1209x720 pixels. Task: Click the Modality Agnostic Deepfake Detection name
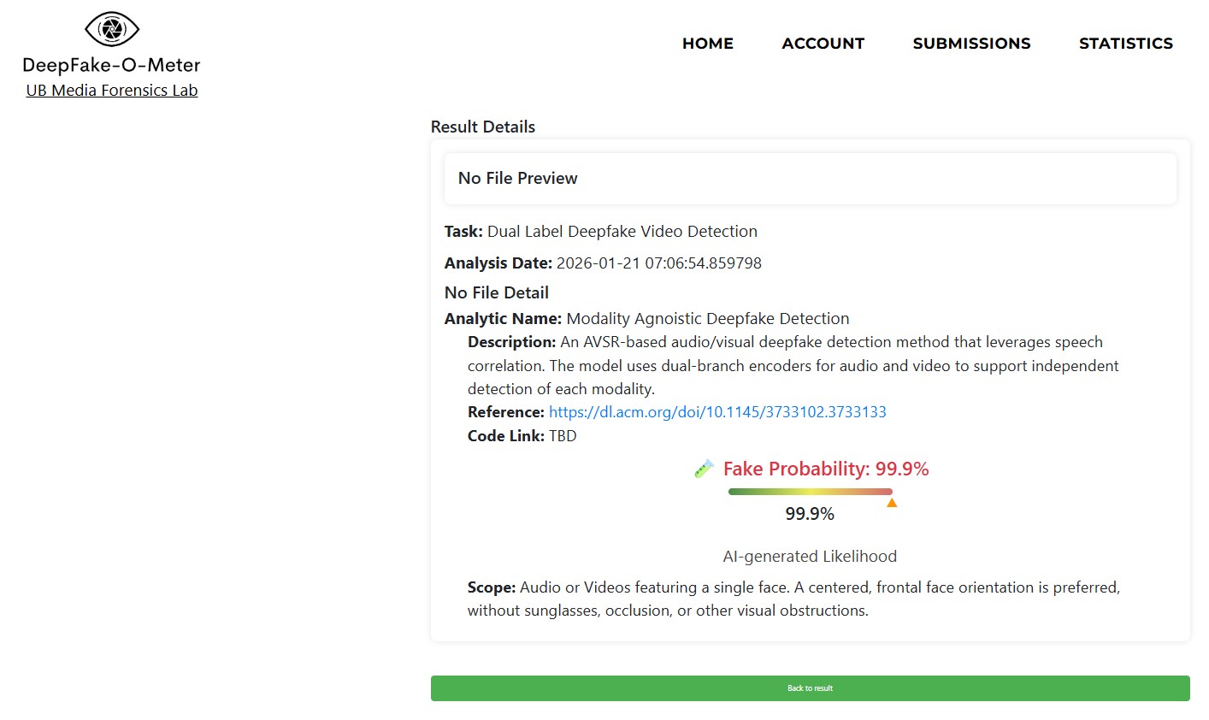click(707, 319)
